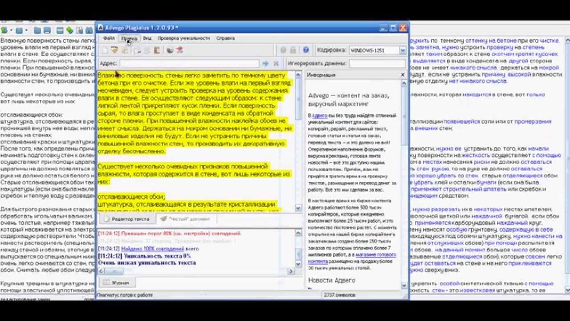Click the globe uniqueness check icon
The image size is (570, 321).
point(170,50)
